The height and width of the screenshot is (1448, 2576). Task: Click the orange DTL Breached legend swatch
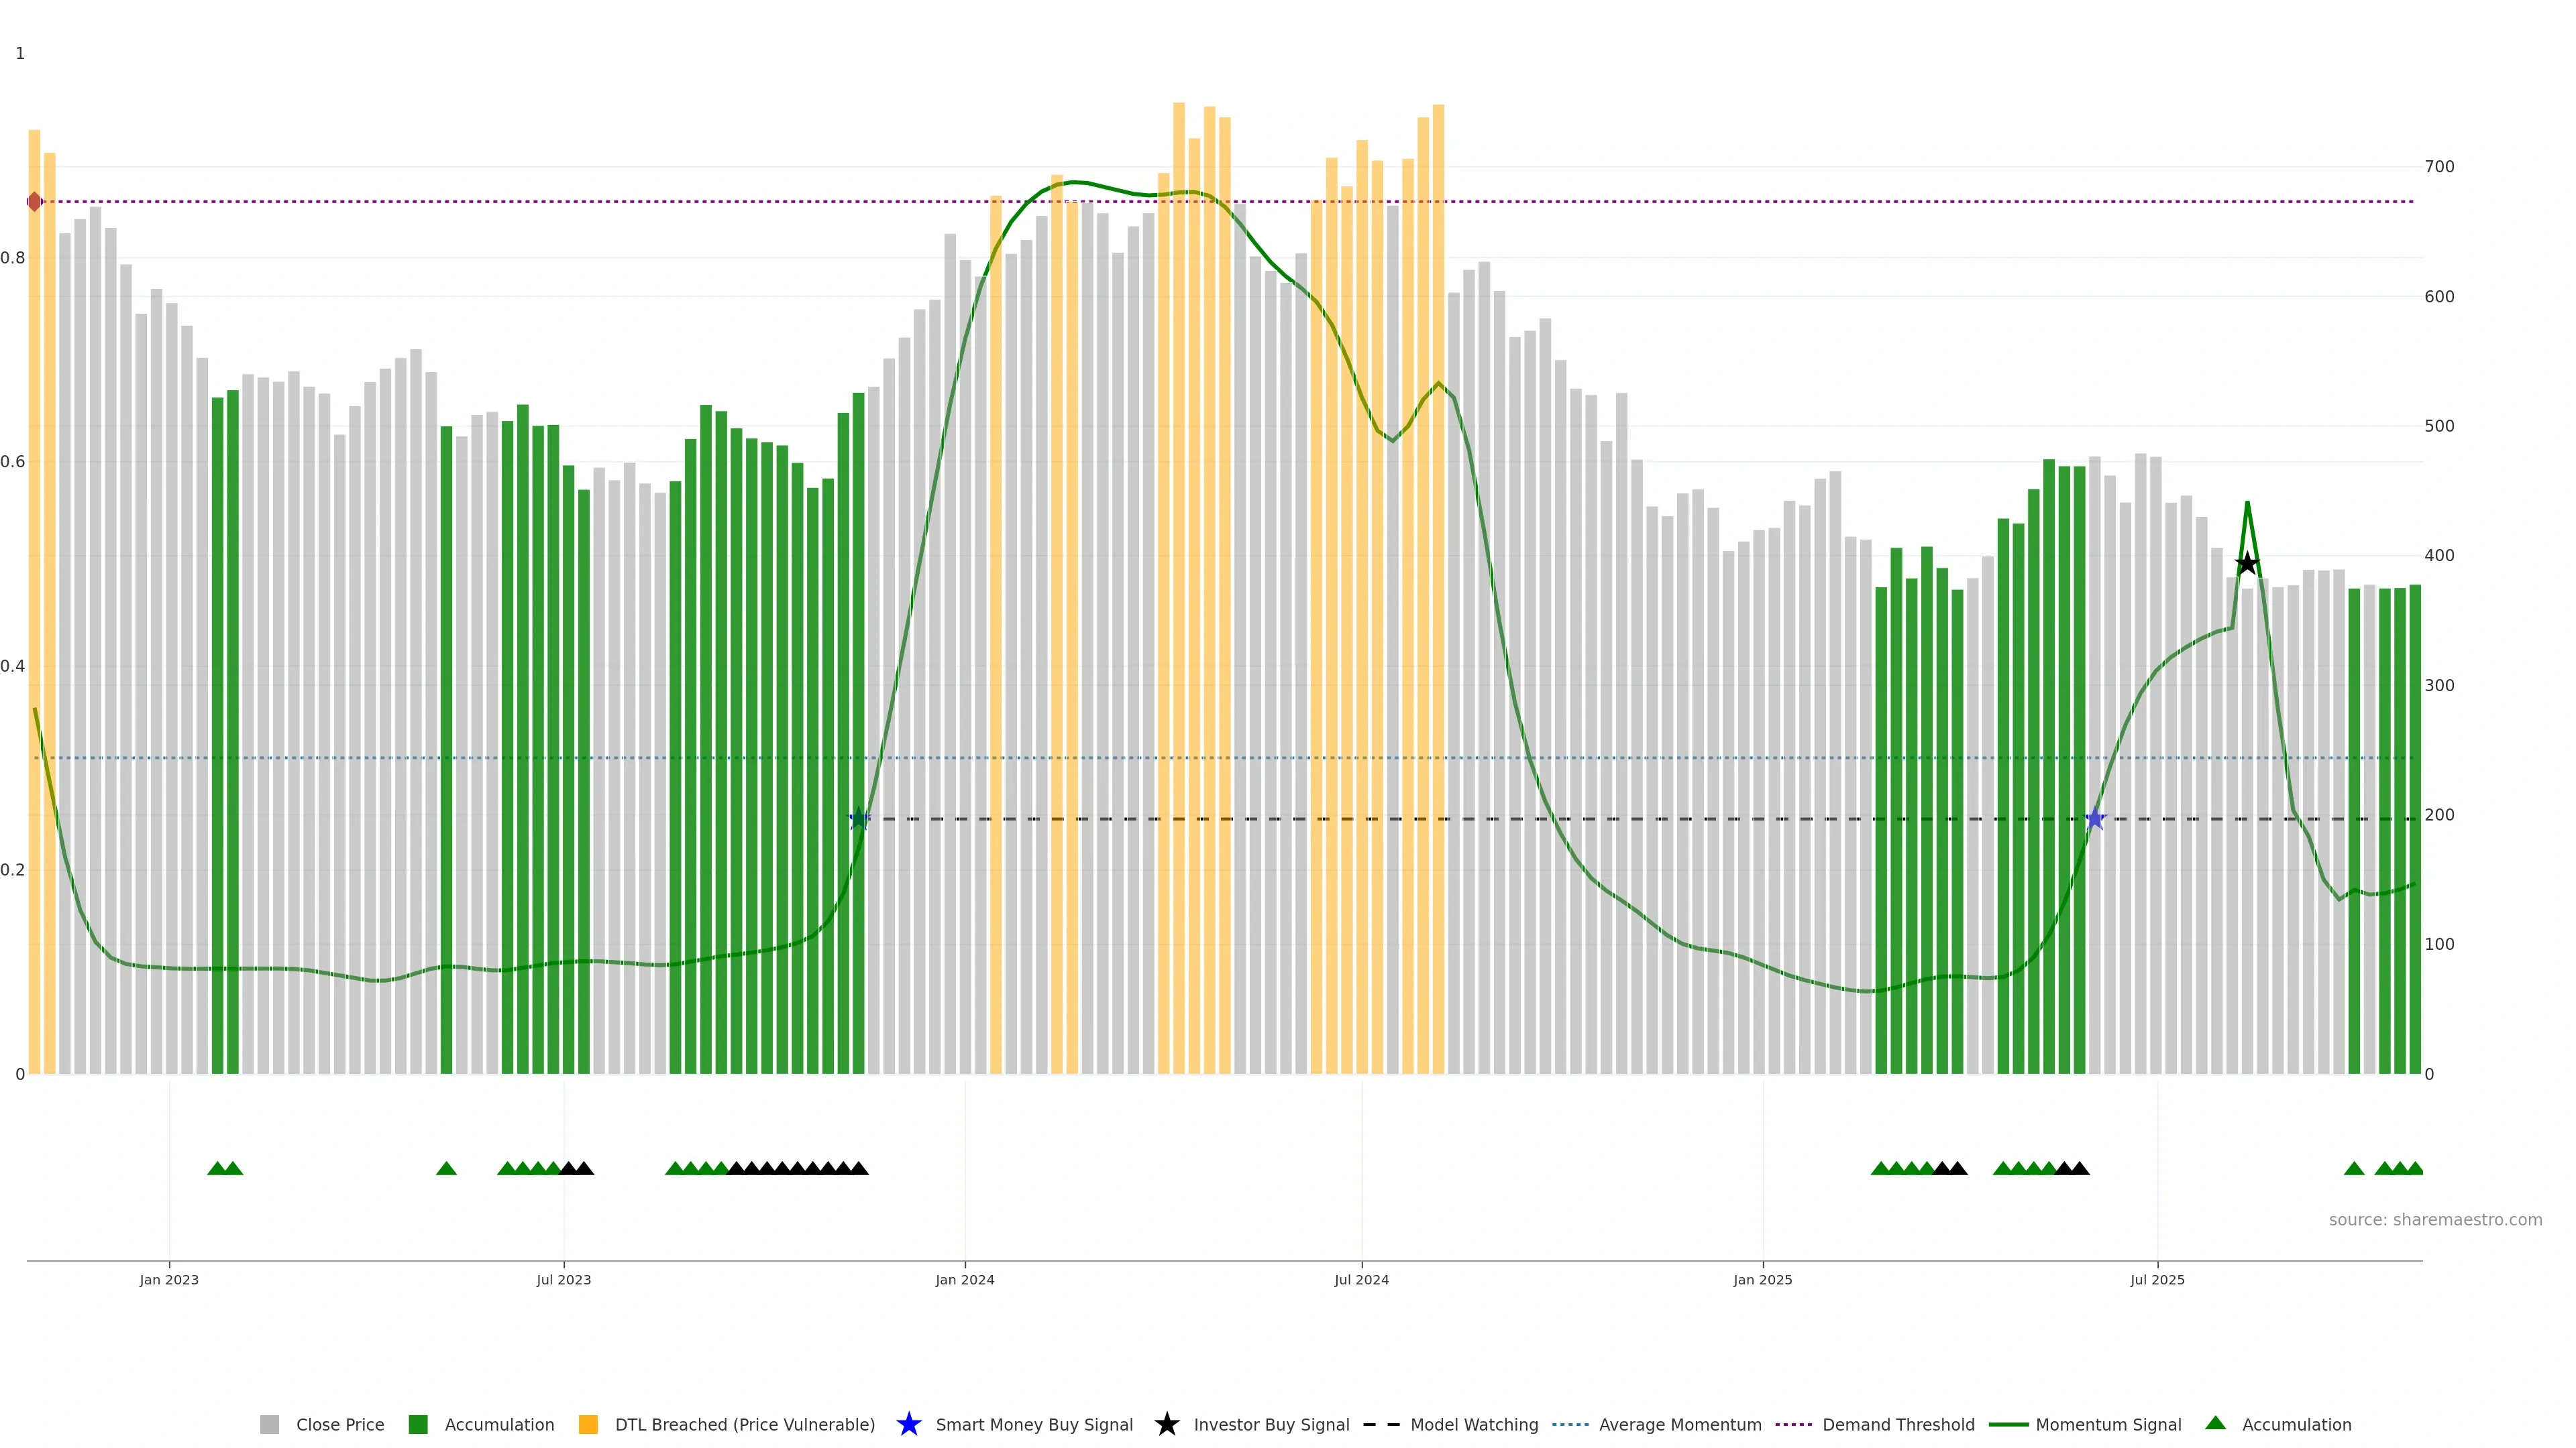tap(588, 1424)
